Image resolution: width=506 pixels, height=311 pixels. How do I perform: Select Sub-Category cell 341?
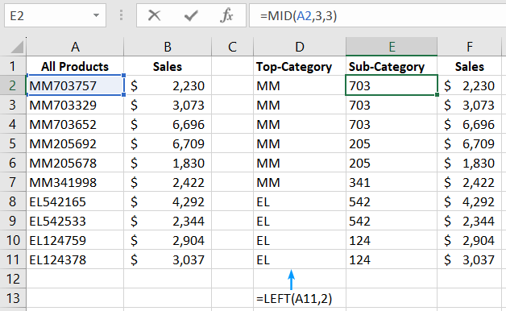coord(392,182)
